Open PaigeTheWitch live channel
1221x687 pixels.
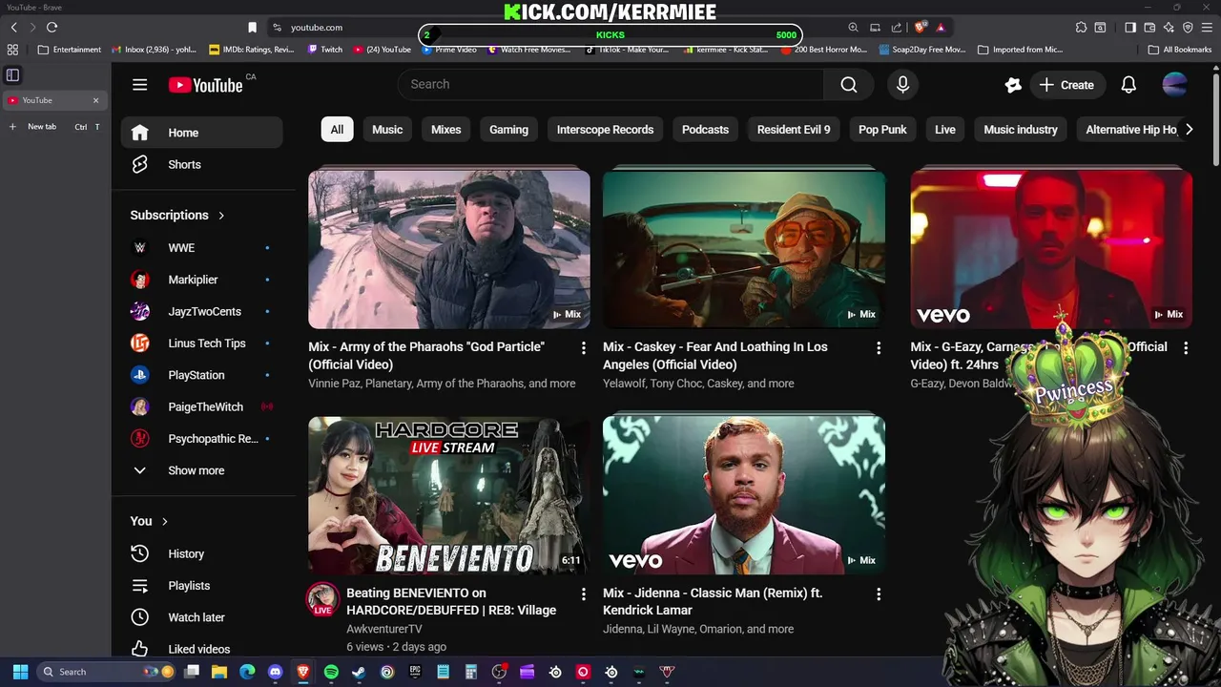tap(201, 406)
